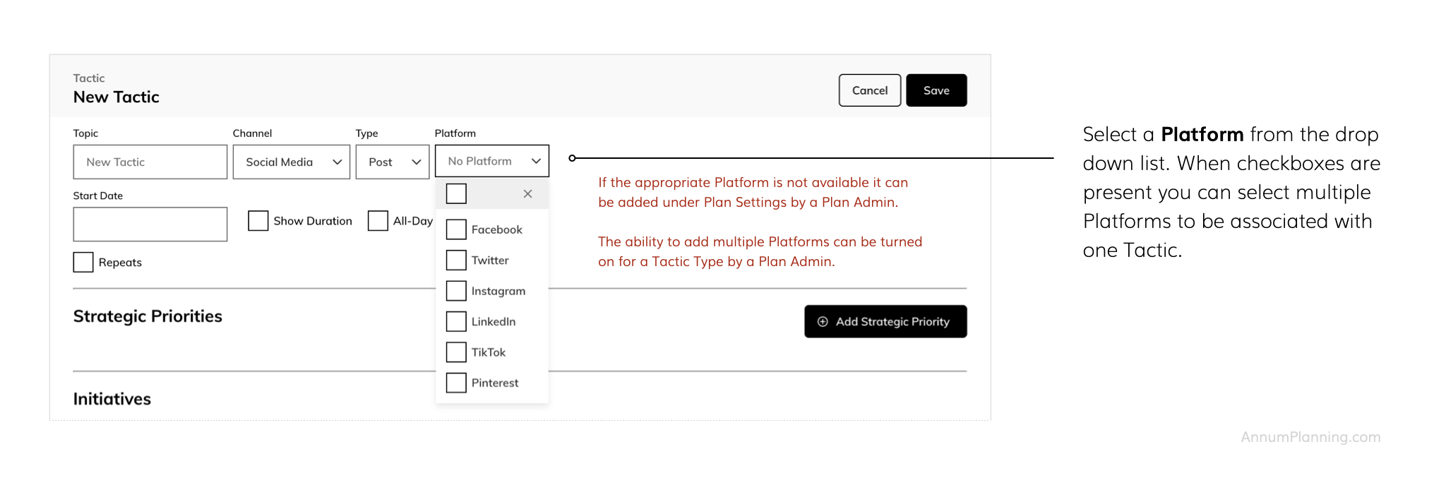Screen dimensions: 1446x485
Task: Enable the All-Day checkbox
Action: (378, 221)
